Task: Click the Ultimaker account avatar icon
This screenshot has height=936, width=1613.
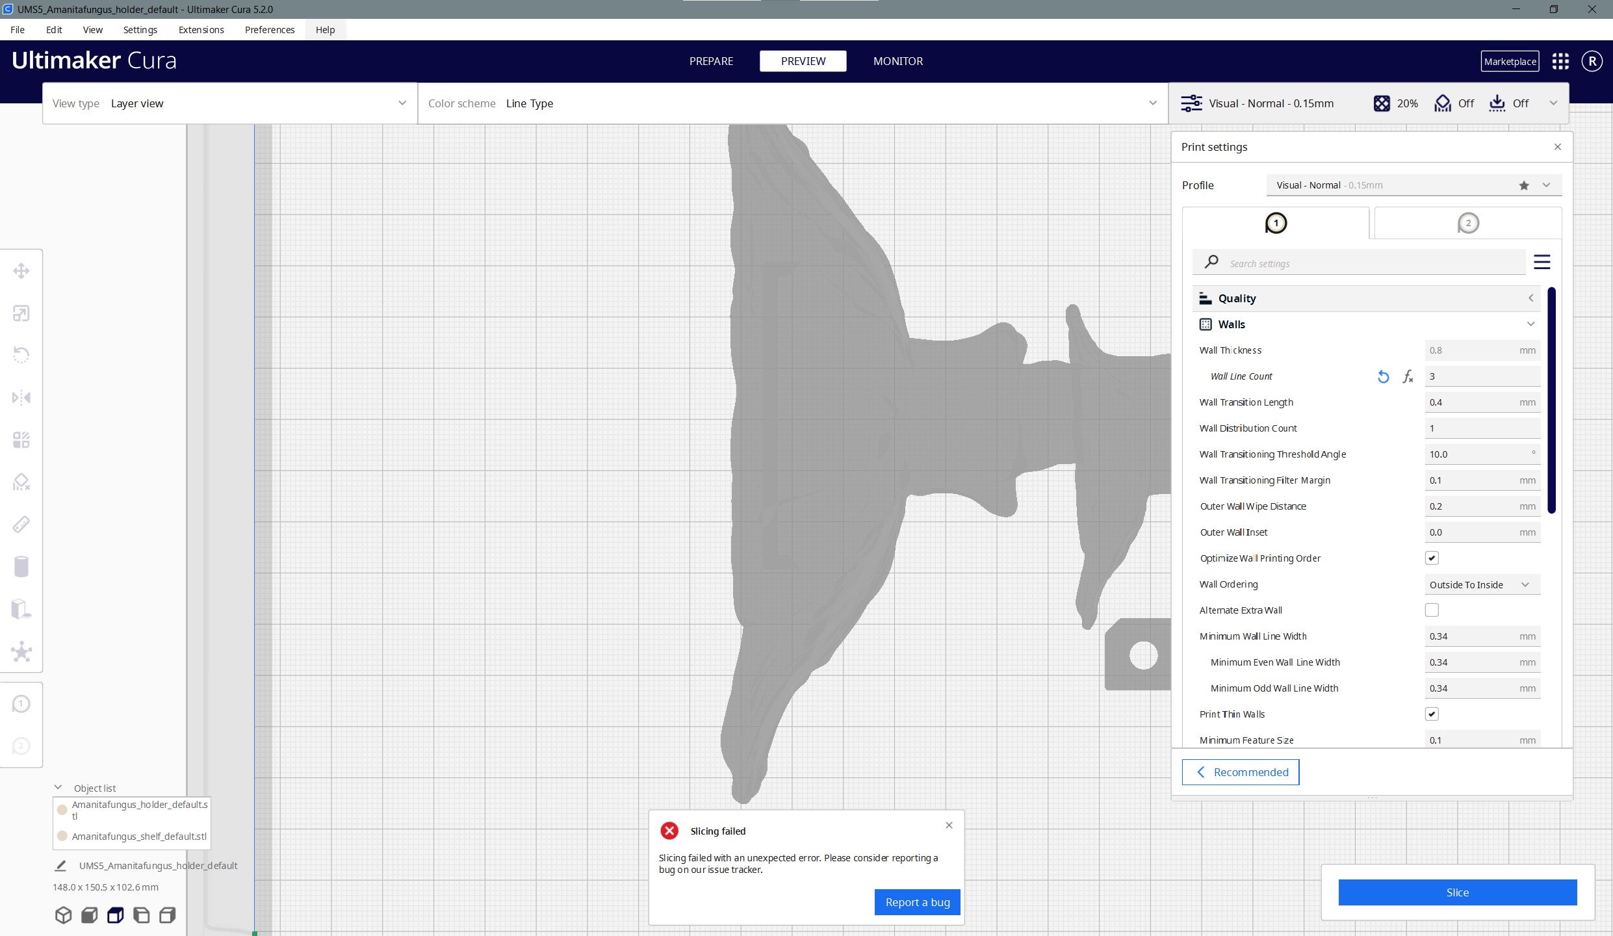Action: (x=1592, y=61)
